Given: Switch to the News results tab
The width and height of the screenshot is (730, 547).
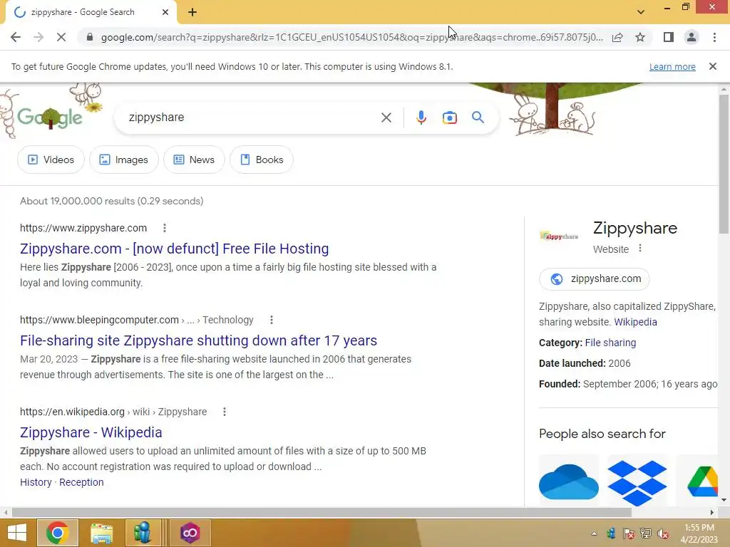Looking at the screenshot, I should [194, 160].
